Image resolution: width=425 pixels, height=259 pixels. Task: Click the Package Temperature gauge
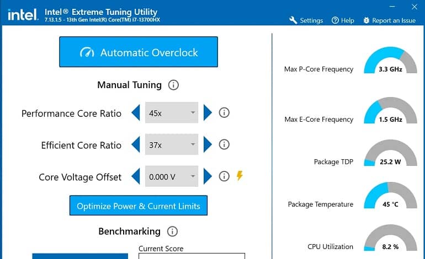(x=390, y=195)
